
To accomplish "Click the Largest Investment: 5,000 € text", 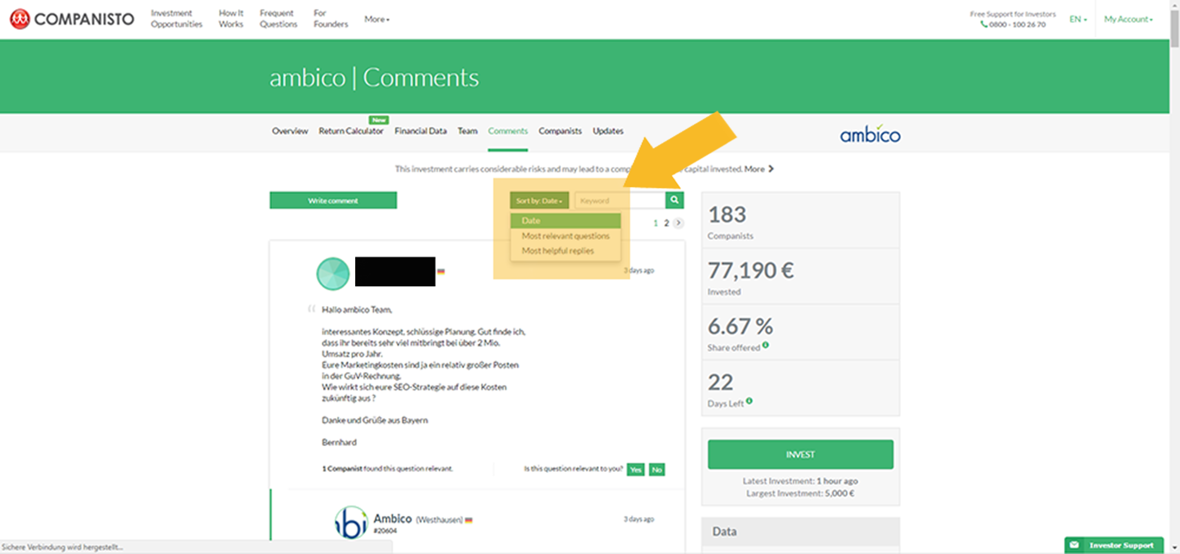I will pyautogui.click(x=800, y=493).
